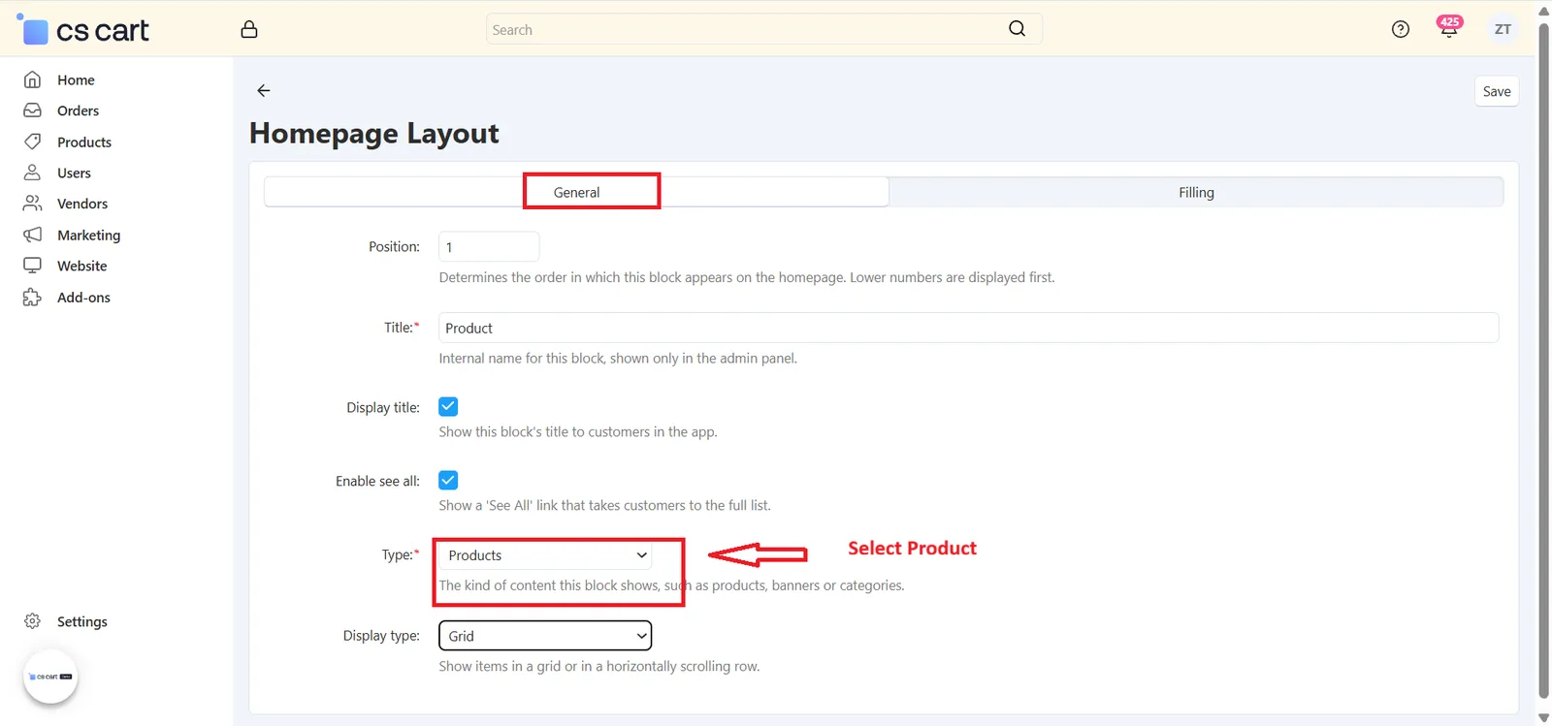Go to Vendors in the sidebar
Screen dimensions: 1552x726
click(82, 204)
